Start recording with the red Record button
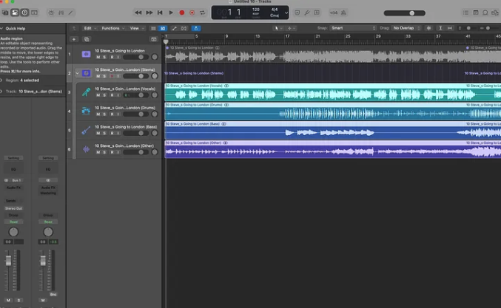 182,13
